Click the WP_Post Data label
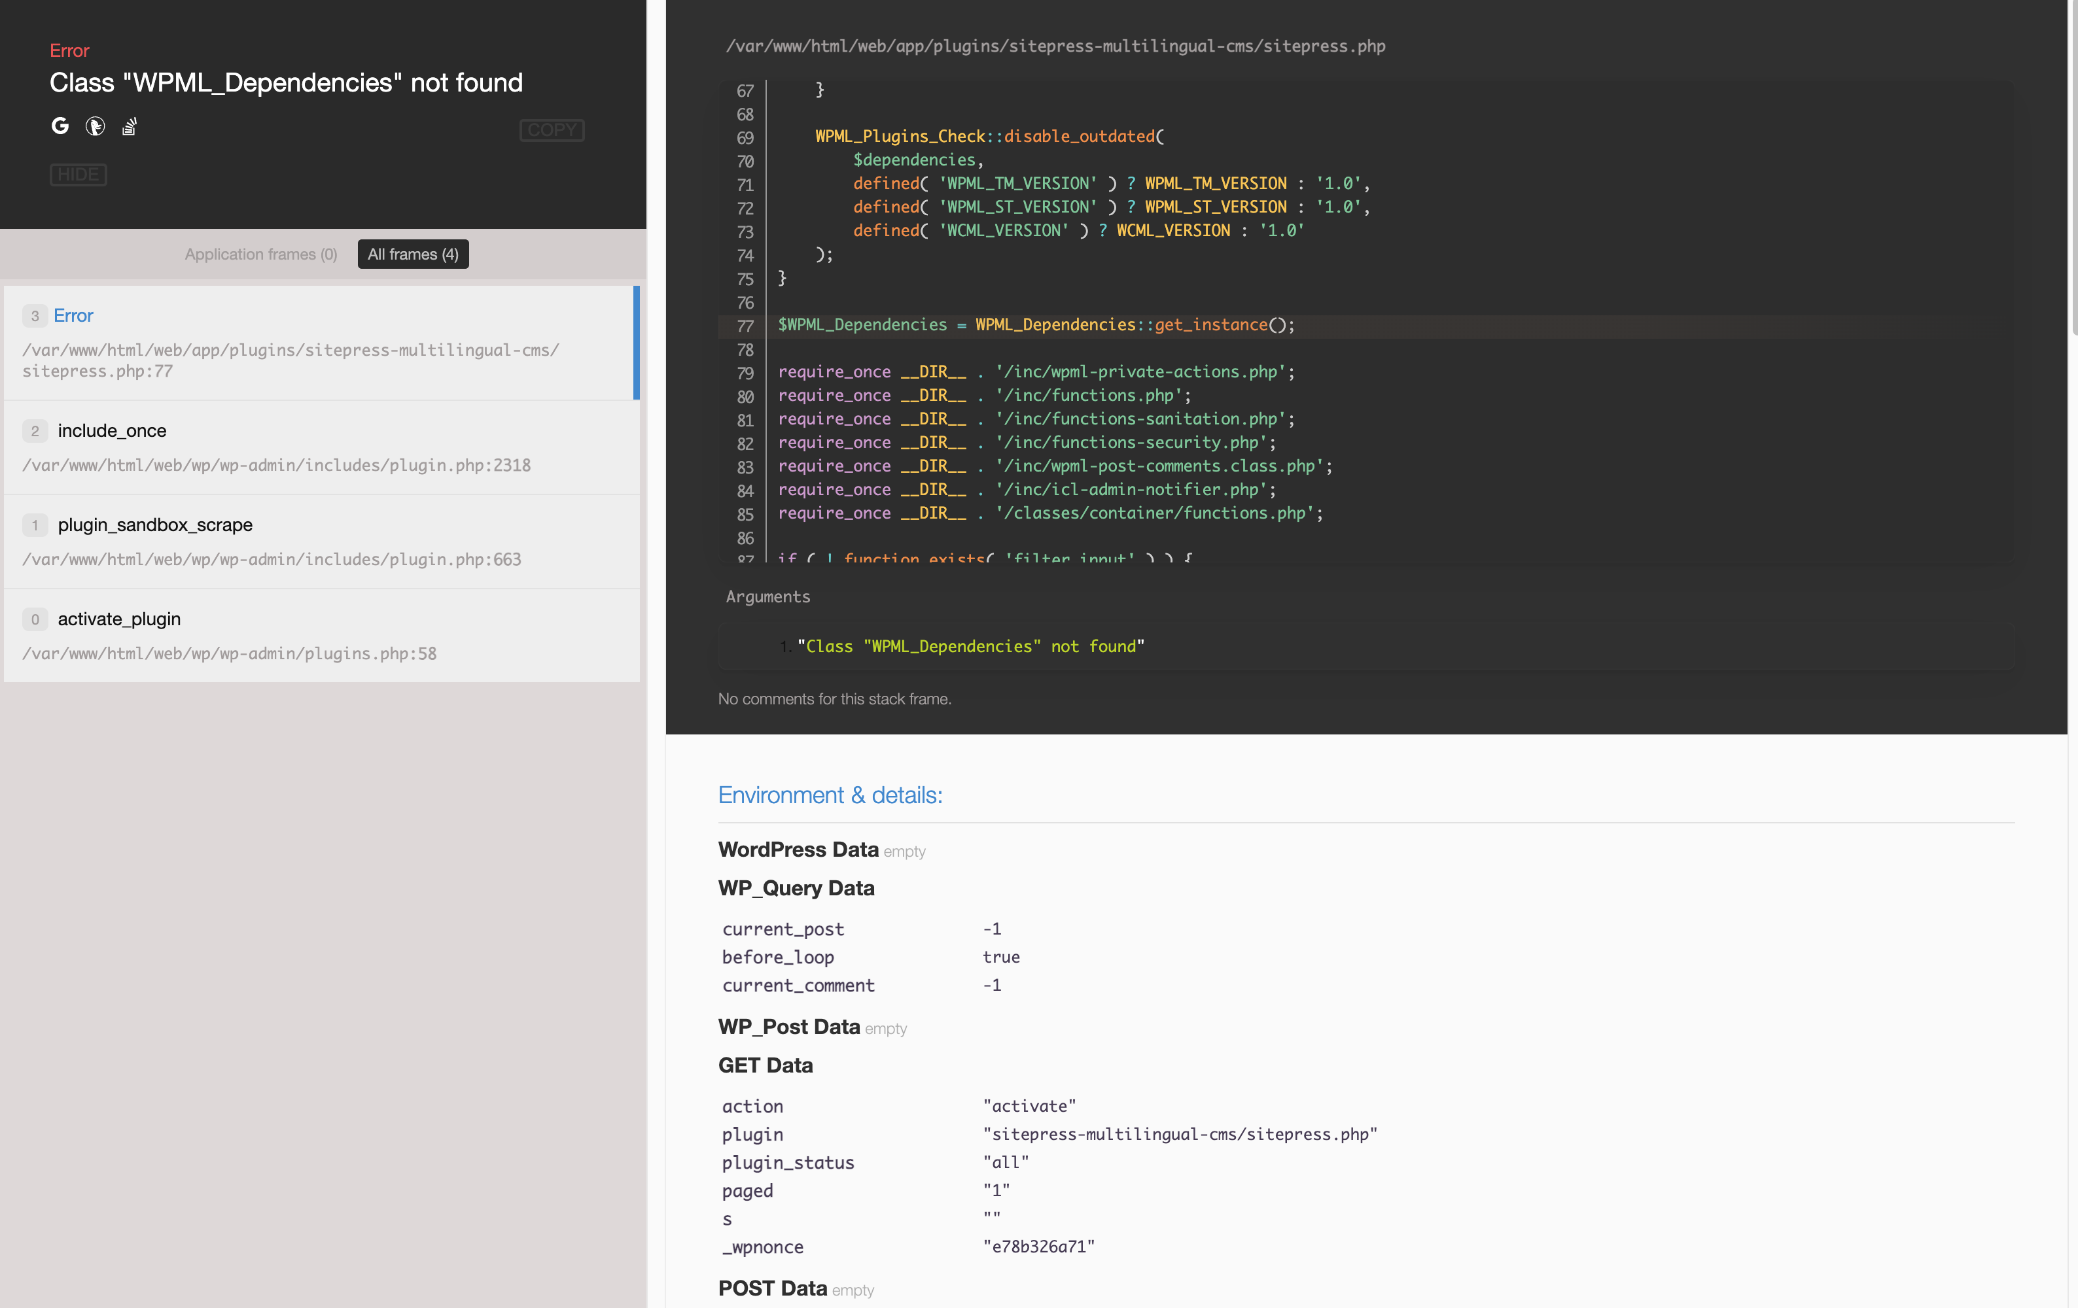The width and height of the screenshot is (2078, 1308). [789, 1027]
